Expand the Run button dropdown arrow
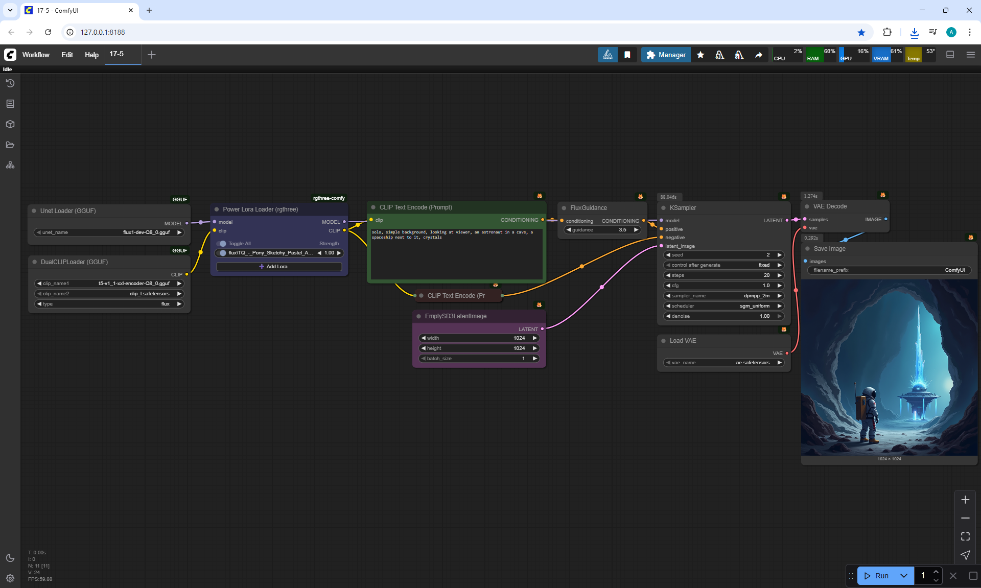Image resolution: width=981 pixels, height=588 pixels. coord(904,576)
